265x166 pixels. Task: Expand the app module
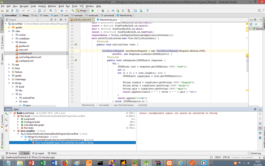pyautogui.click(x=9, y=65)
